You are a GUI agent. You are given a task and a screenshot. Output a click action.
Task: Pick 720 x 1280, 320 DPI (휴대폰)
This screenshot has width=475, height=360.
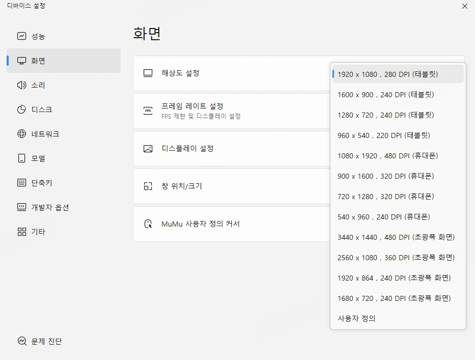pyautogui.click(x=398, y=197)
